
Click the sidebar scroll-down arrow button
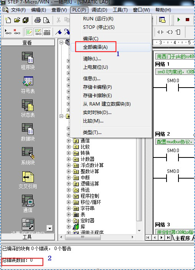pos(50,229)
